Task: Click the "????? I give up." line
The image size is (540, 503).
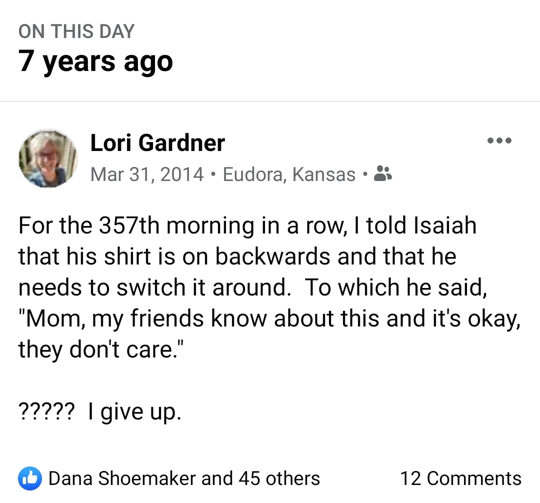Action: click(99, 412)
